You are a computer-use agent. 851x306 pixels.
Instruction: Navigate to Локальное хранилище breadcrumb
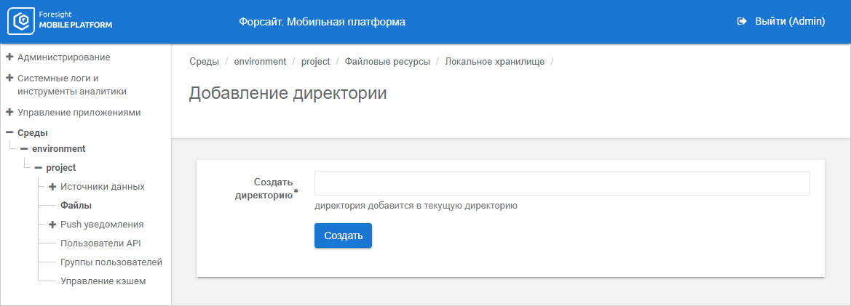click(x=495, y=62)
